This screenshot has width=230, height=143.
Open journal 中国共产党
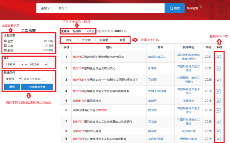(188, 131)
